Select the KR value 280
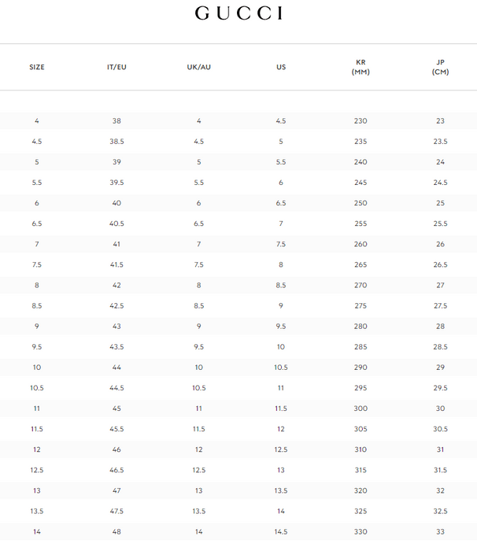477x551 pixels. 361,327
